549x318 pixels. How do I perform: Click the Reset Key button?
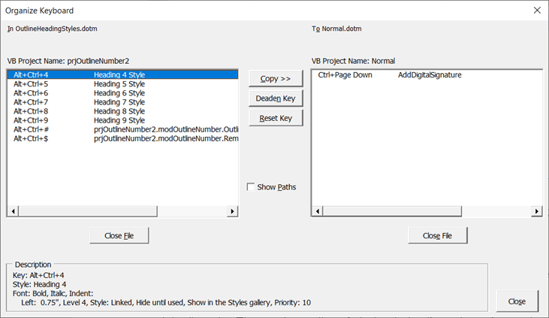click(x=275, y=118)
